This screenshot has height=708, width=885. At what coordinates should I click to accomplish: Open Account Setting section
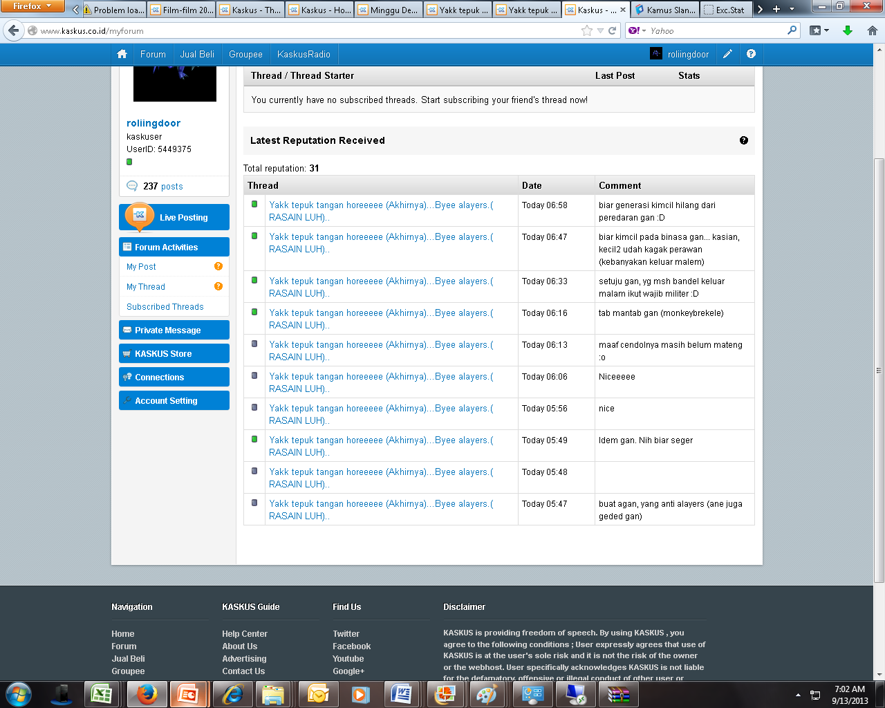coord(174,400)
